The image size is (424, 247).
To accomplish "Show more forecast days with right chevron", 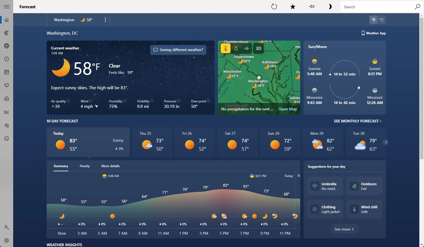I will coord(386,142).
